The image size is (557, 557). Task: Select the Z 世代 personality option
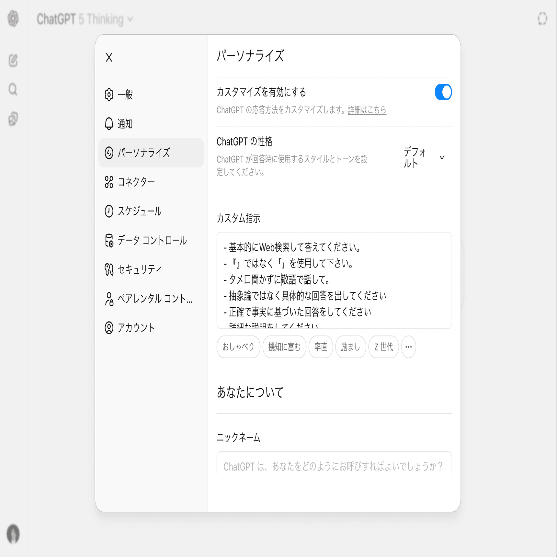click(x=383, y=347)
